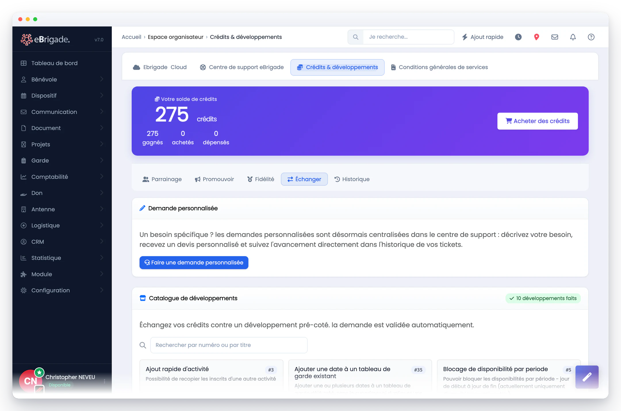Click the Tableau de bord grid icon
Viewport: 621px width, 411px height.
[24, 63]
